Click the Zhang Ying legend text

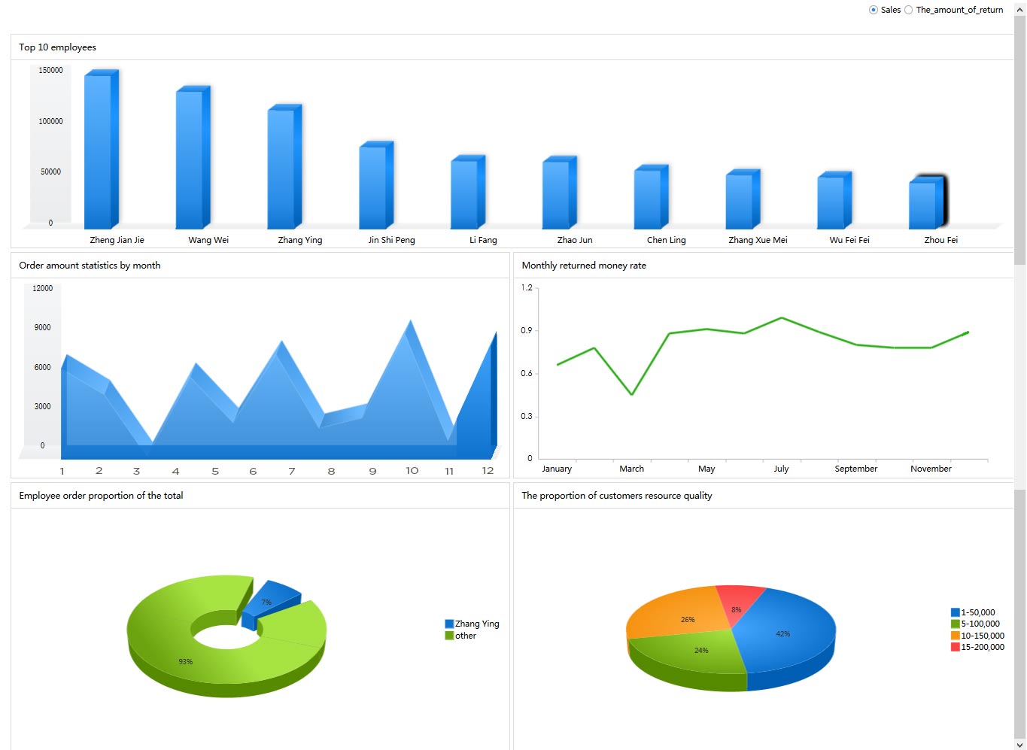[x=477, y=624]
